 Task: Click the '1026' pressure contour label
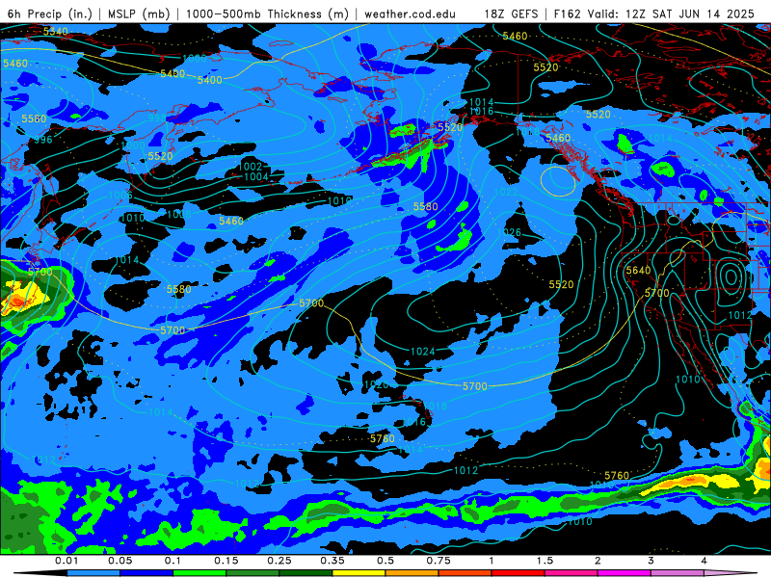509,232
